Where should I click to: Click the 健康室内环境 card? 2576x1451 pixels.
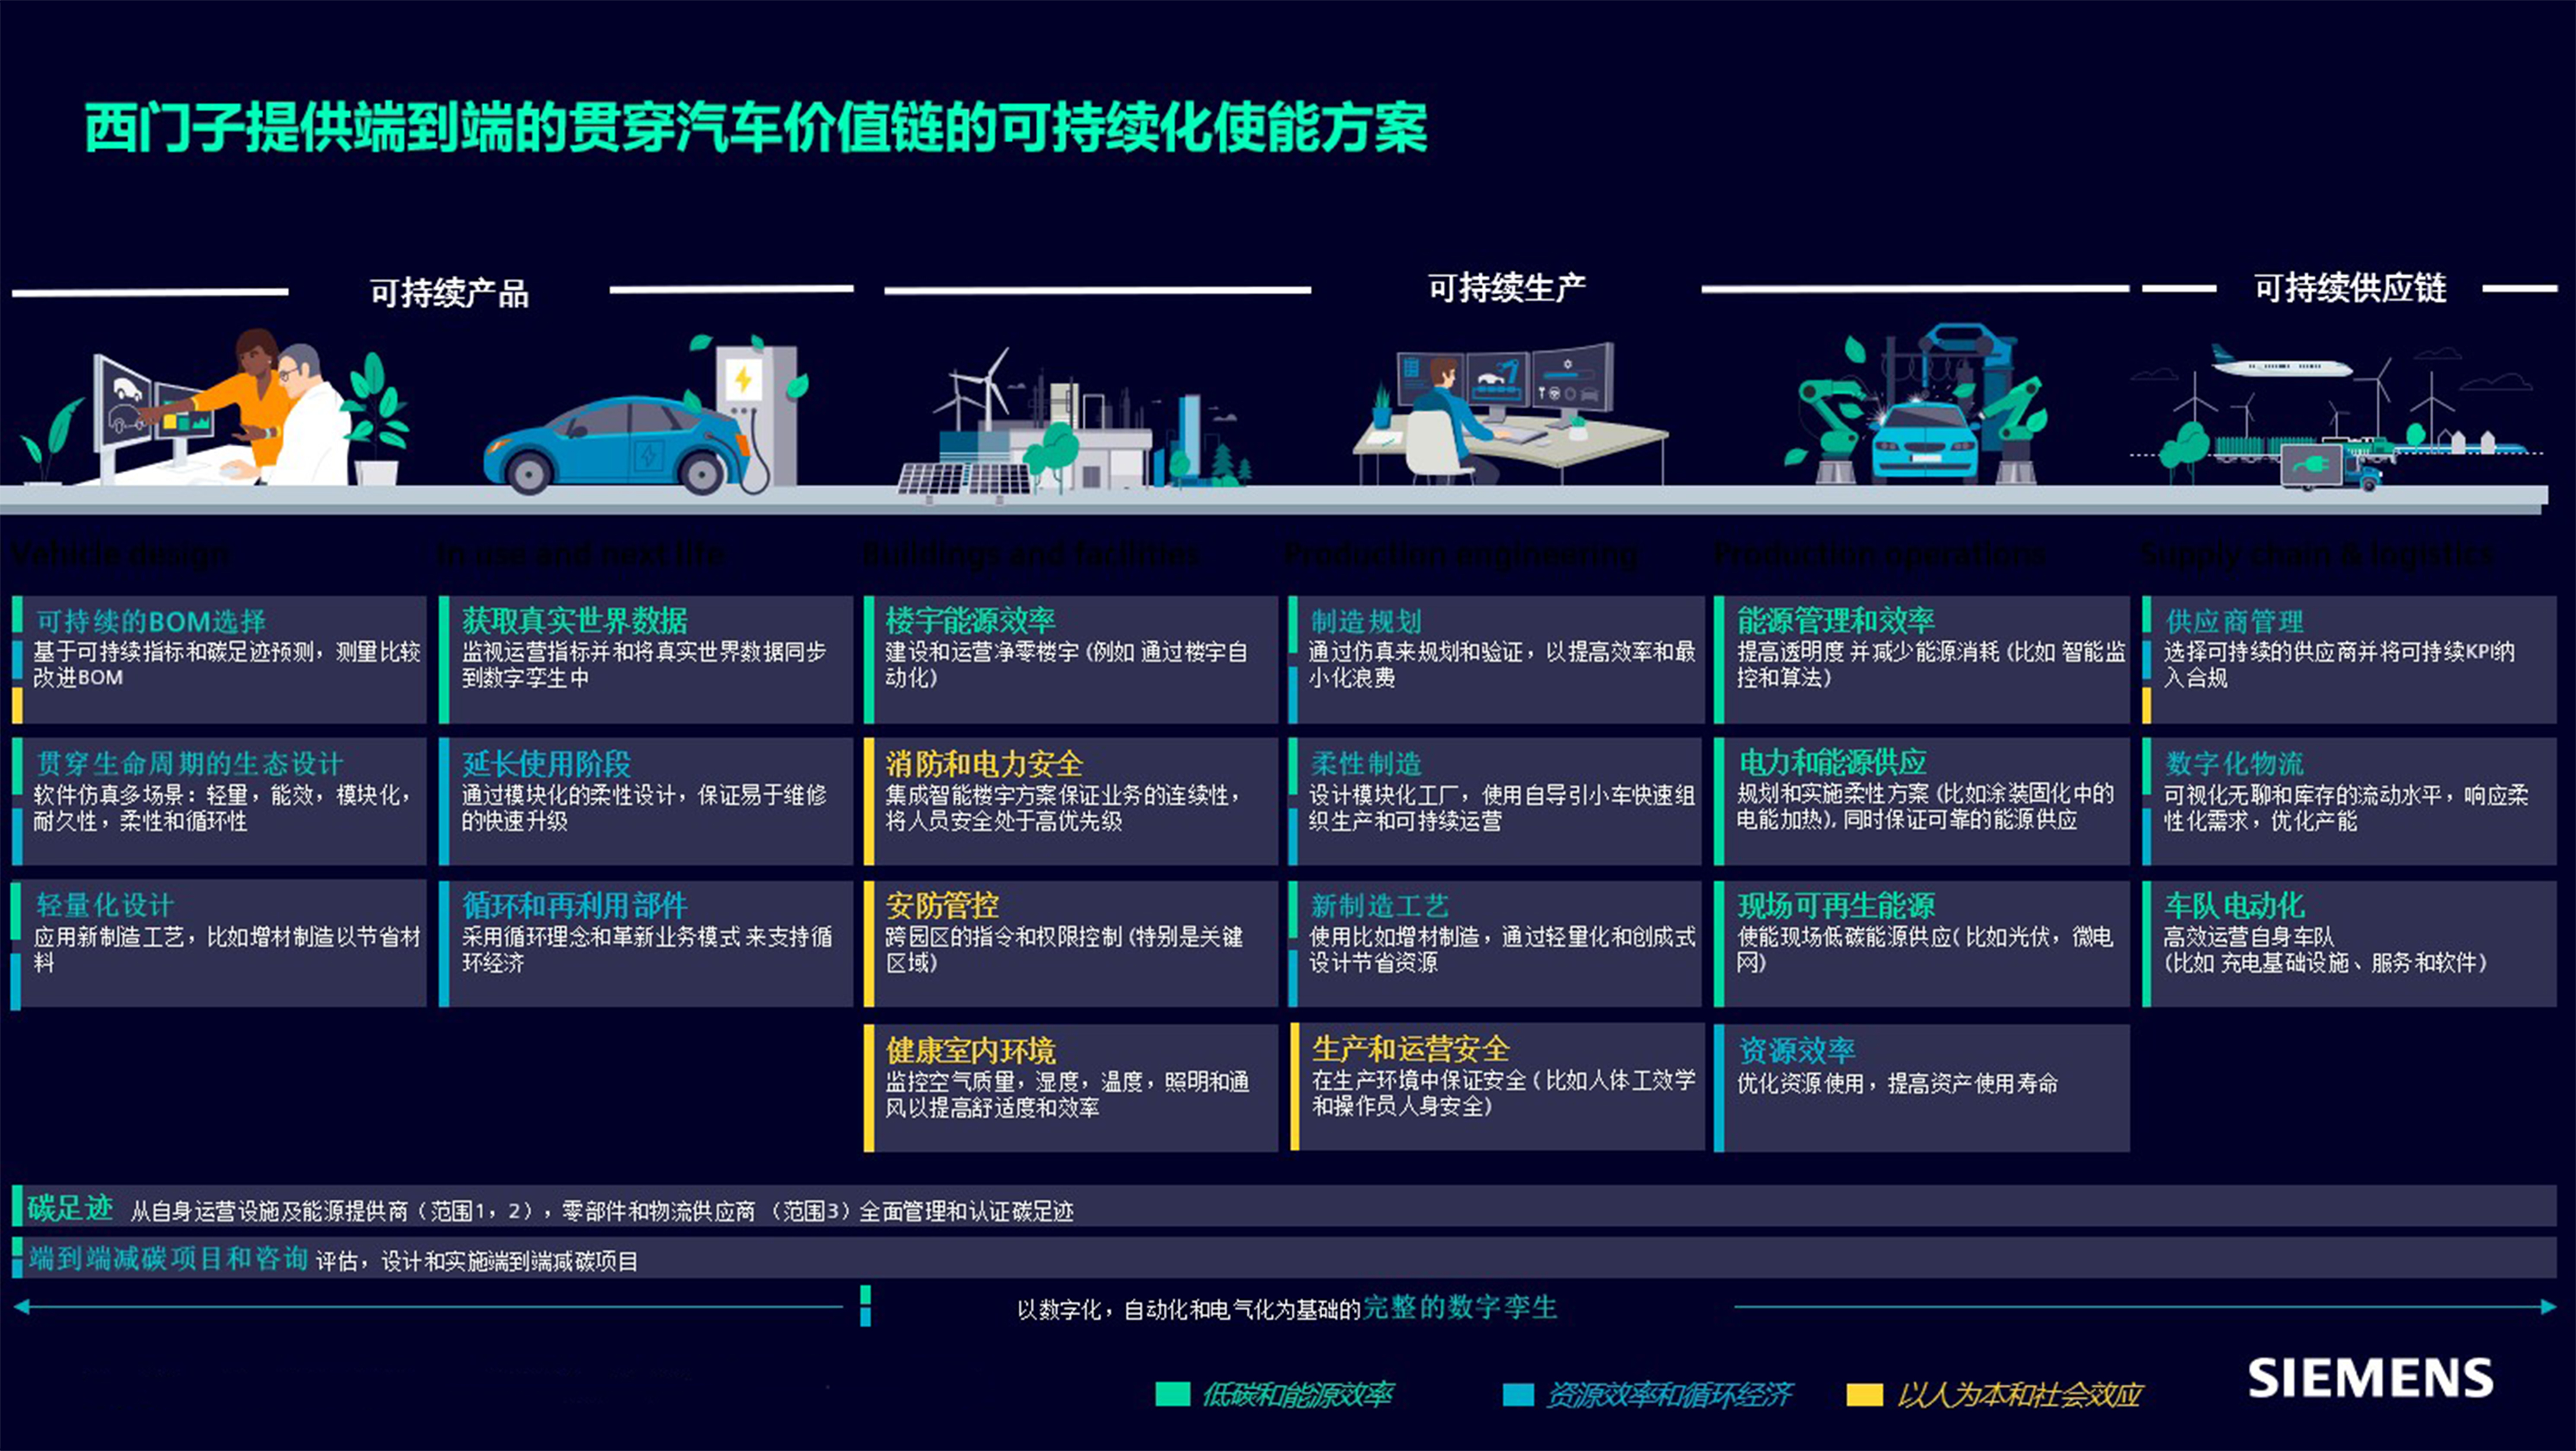click(x=1071, y=1087)
